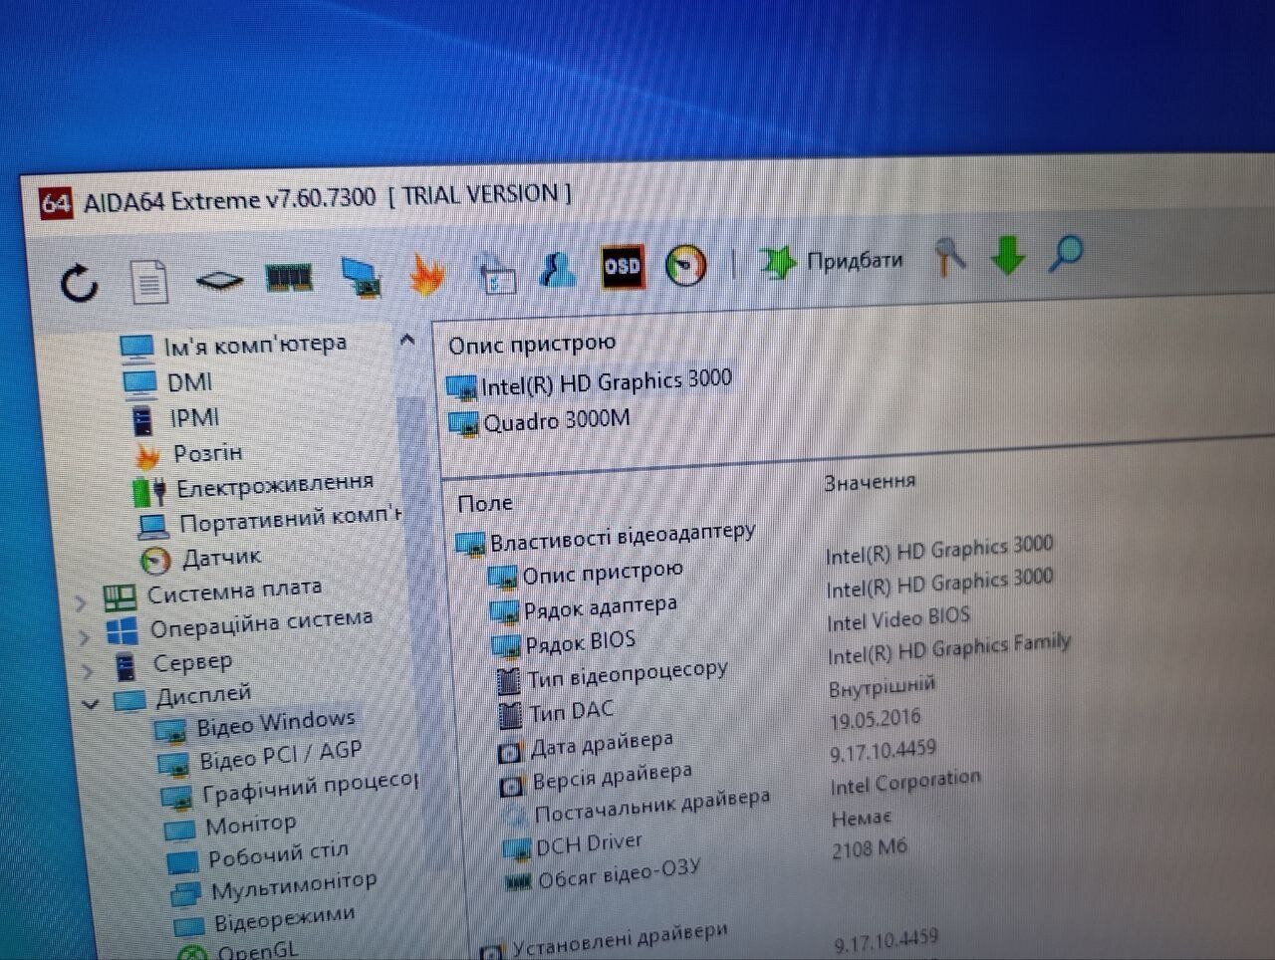Open the sensor gauge panel icon

tap(685, 266)
